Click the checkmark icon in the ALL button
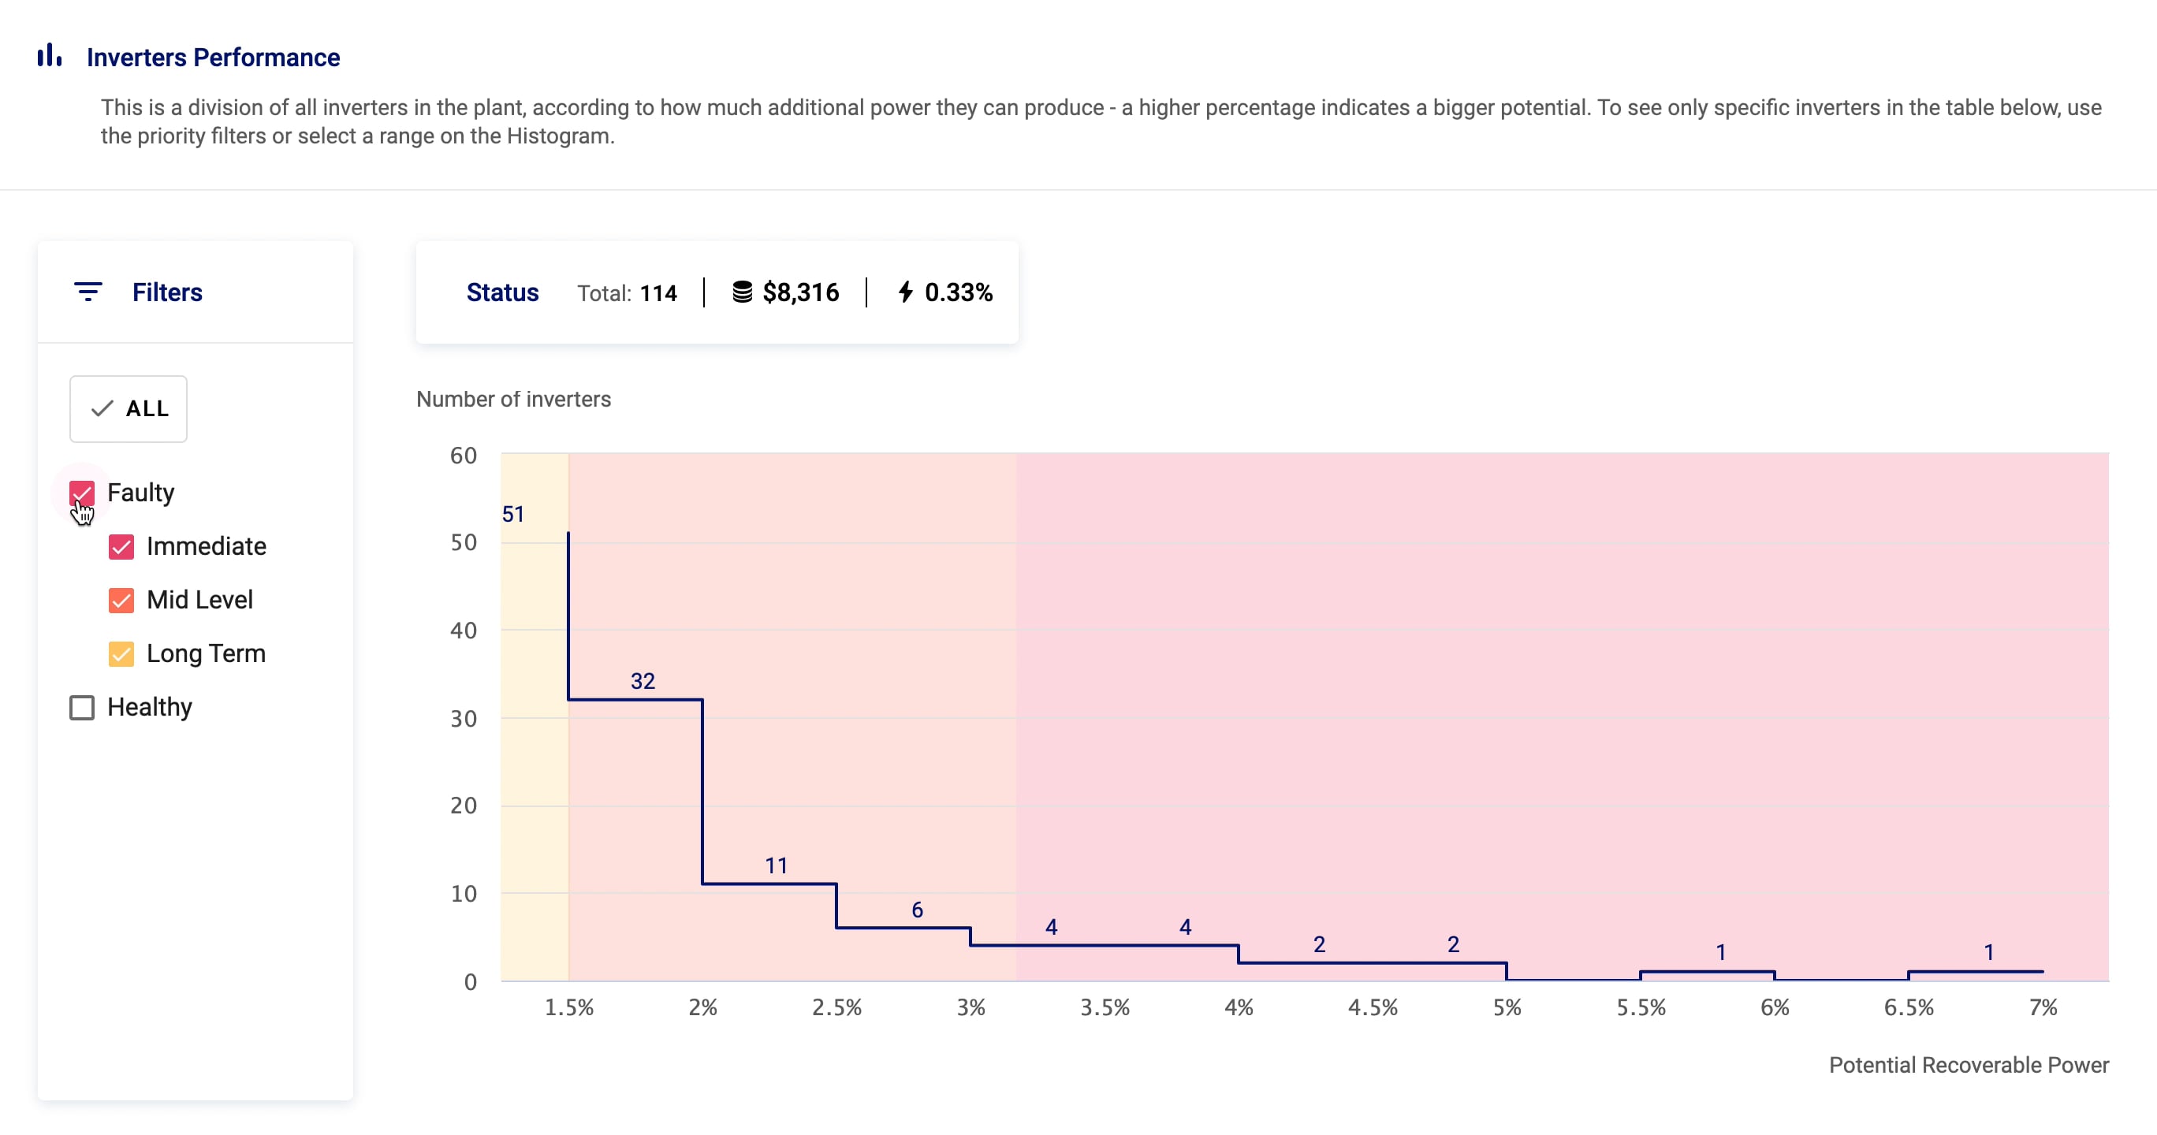 [102, 407]
